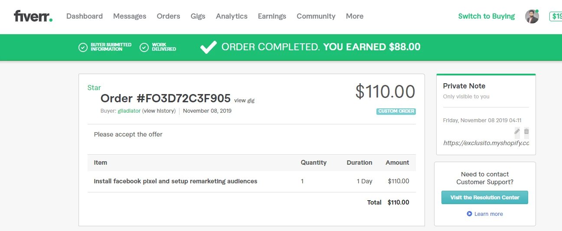The height and width of the screenshot is (231, 562).
Task: Click the Learn more play icon
Action: (469, 214)
